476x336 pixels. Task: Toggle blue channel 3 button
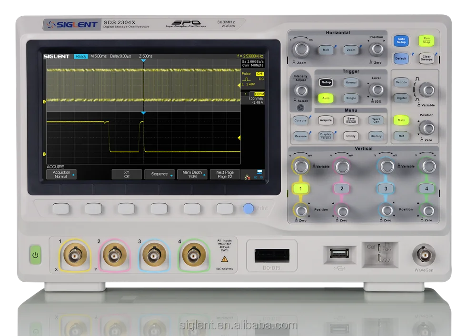tap(386, 188)
